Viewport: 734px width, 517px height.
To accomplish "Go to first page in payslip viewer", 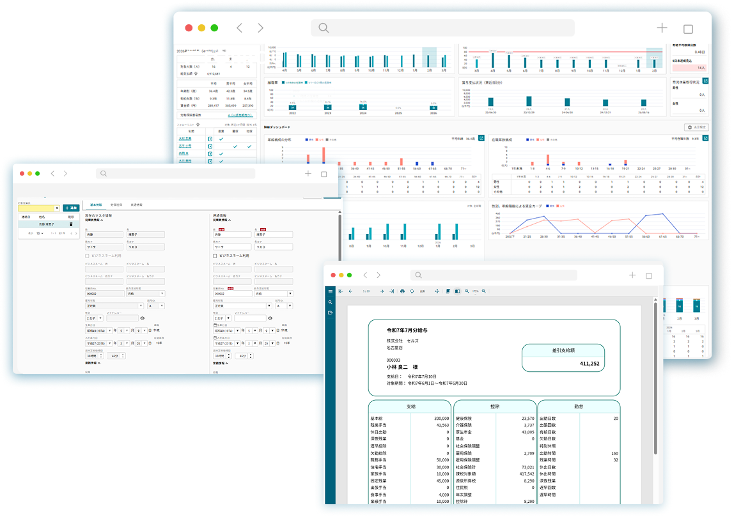I will (x=341, y=291).
